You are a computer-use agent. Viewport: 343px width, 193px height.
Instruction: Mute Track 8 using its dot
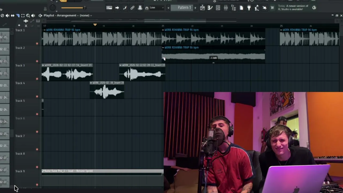(37, 167)
